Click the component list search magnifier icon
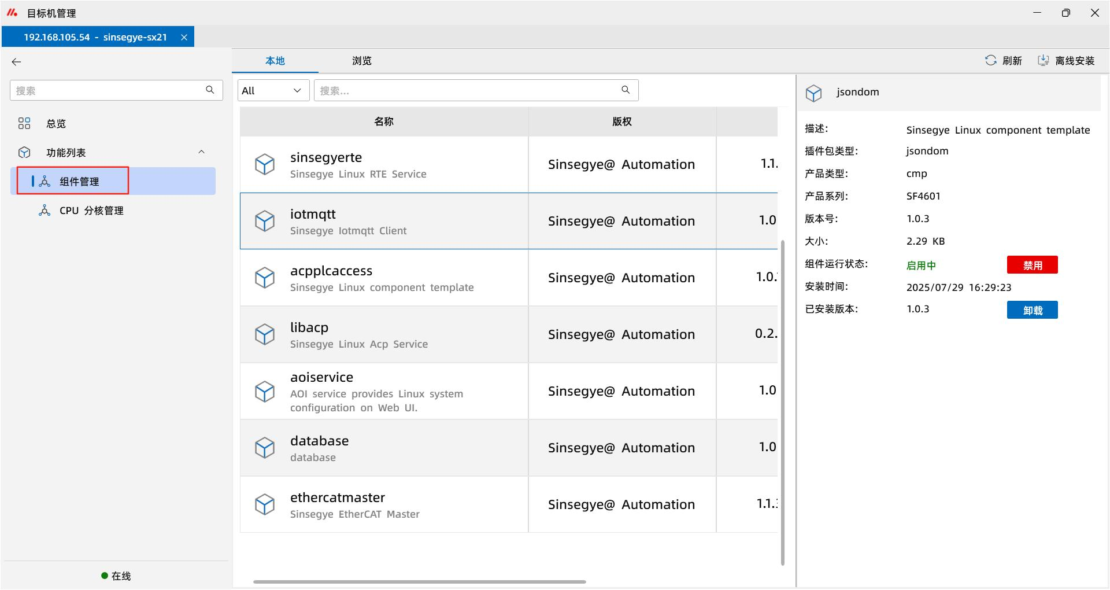Screen dimensions: 1110x590 coord(626,90)
